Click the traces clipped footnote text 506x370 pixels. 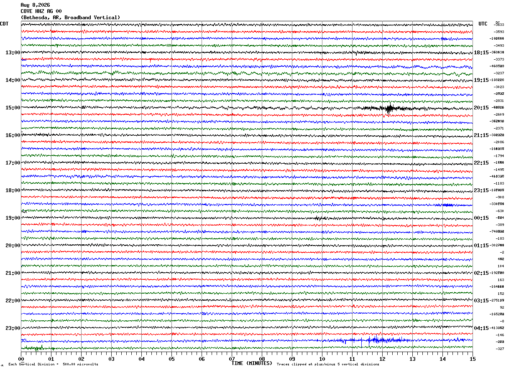coord(328,364)
